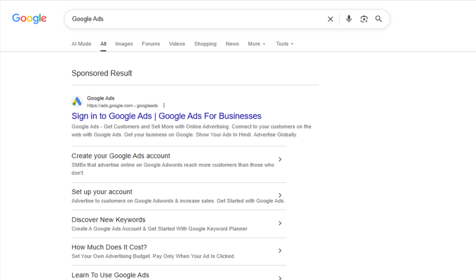Screen dimensions: 476x280
Task: Switch to the News tab
Action: tap(232, 44)
